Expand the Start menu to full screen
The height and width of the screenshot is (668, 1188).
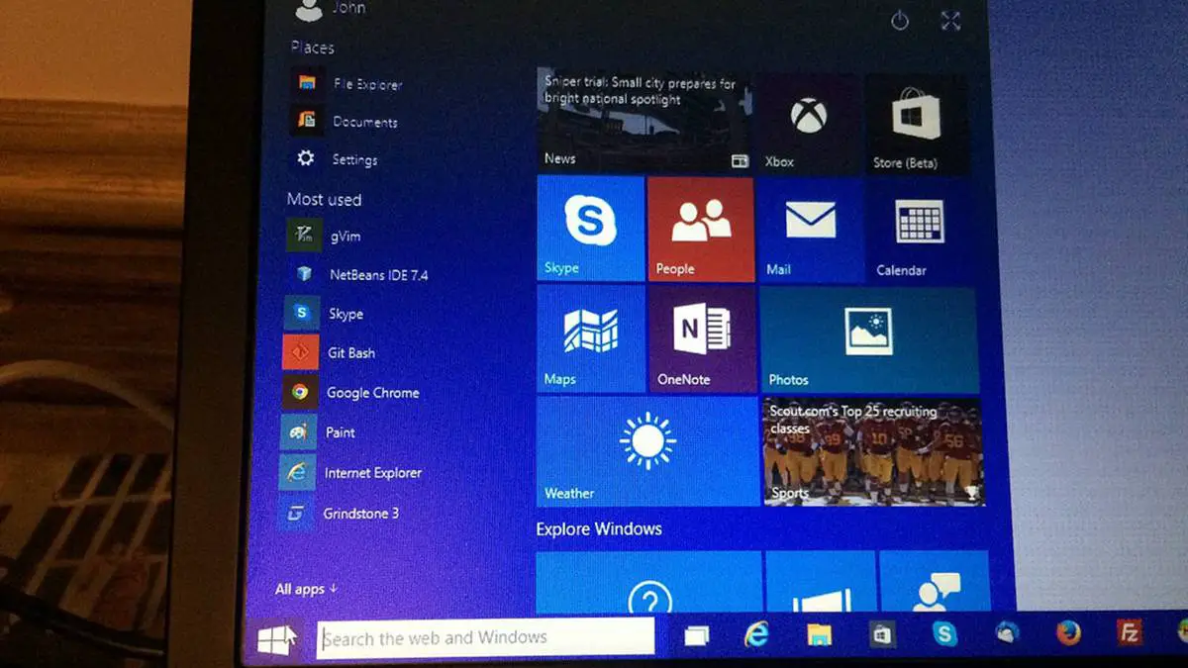(x=950, y=21)
